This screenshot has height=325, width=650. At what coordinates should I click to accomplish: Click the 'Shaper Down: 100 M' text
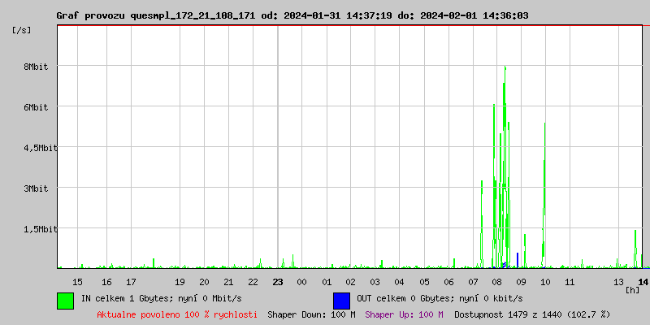311,314
